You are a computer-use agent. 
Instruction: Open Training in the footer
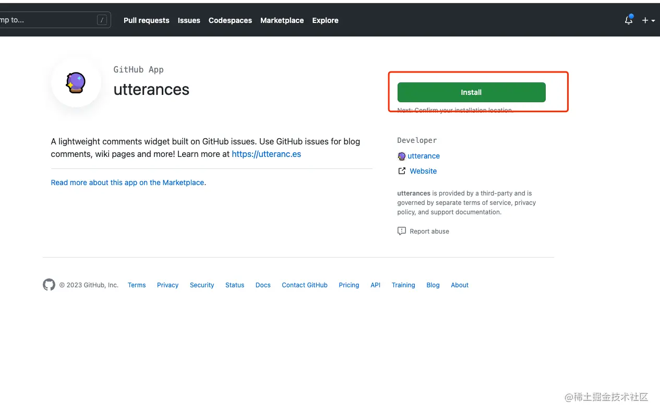click(403, 285)
